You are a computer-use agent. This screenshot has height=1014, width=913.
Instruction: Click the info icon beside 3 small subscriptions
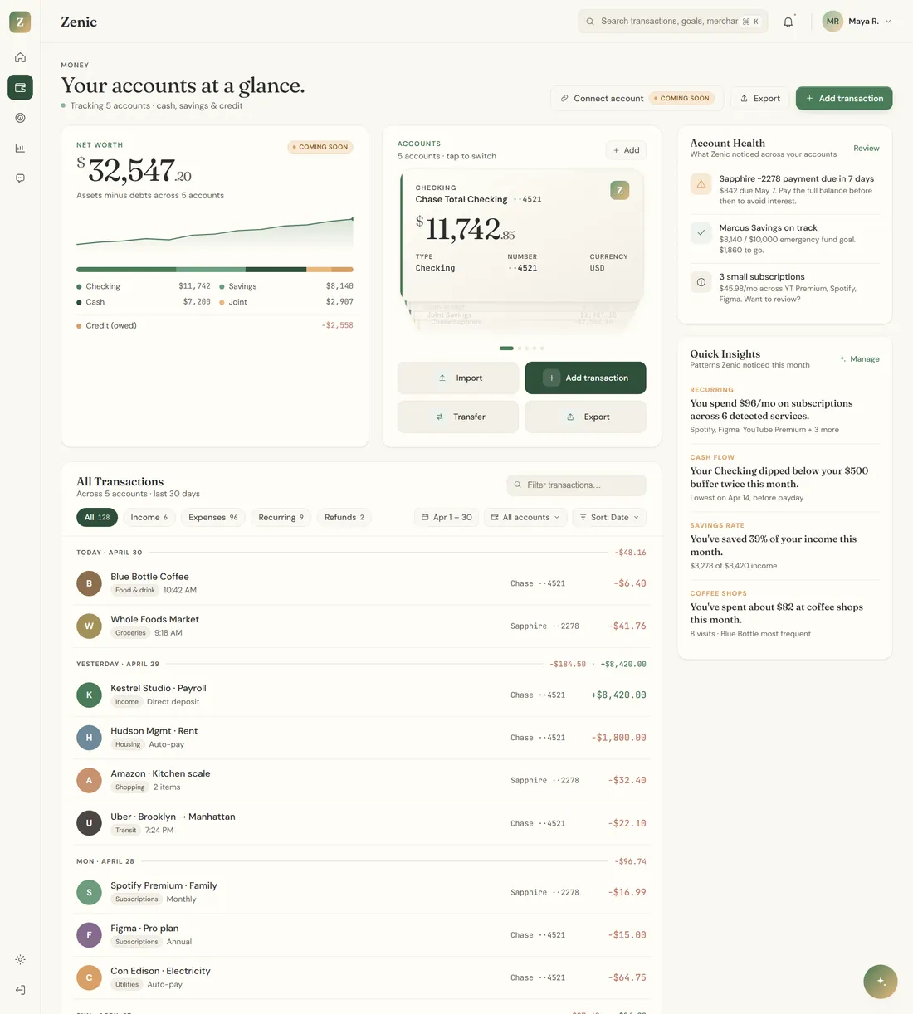[701, 282]
